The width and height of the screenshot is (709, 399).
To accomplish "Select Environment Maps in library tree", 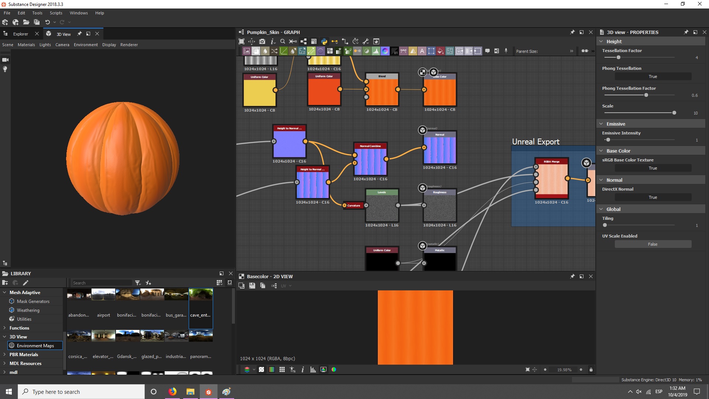I will (x=35, y=345).
